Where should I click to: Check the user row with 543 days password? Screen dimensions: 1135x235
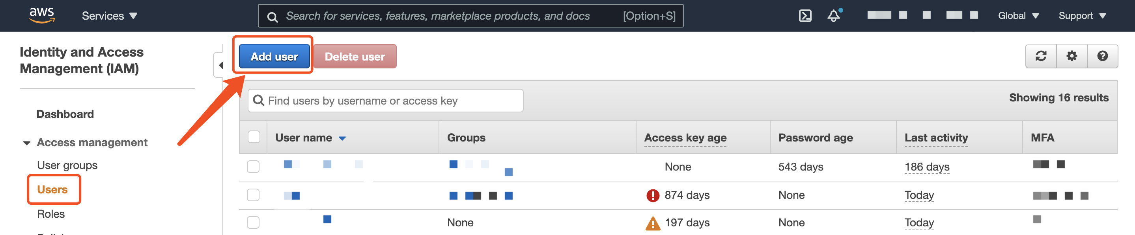(x=253, y=167)
